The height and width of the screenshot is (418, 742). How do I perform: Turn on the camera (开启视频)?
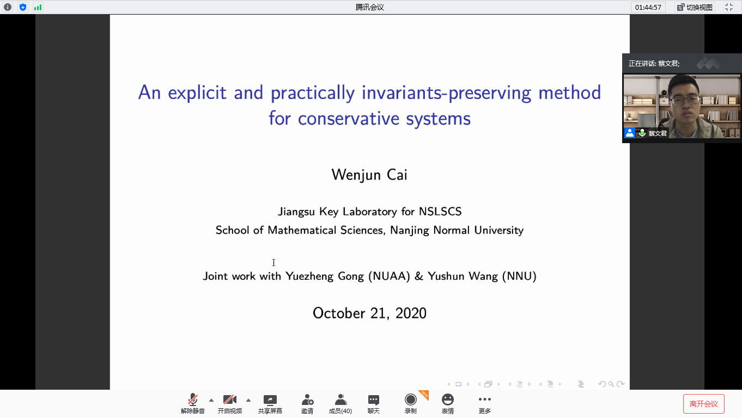[229, 403]
